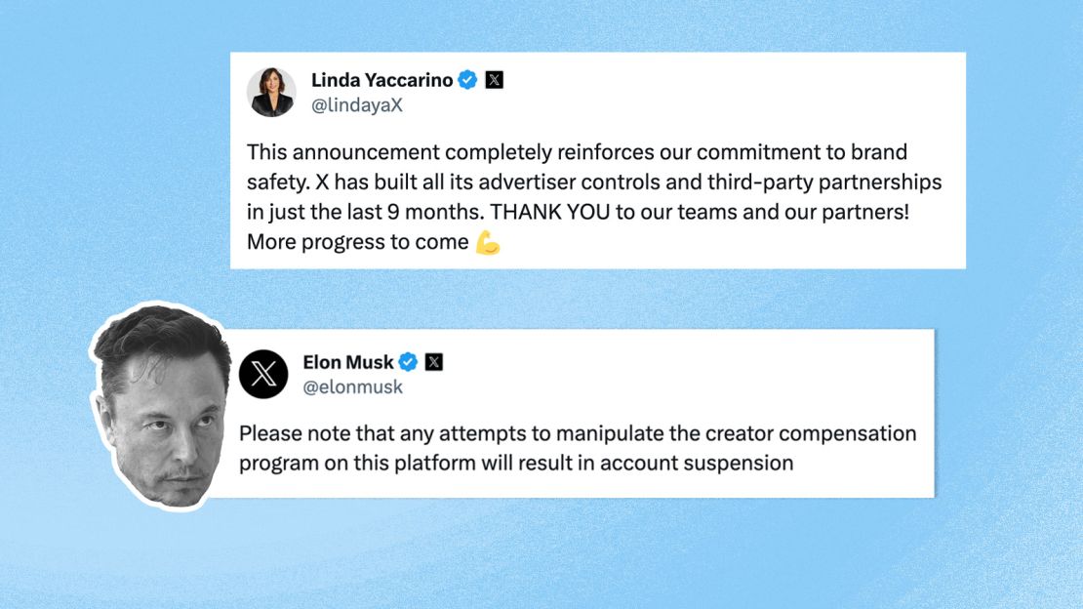The height and width of the screenshot is (609, 1083).
Task: Click the words "account suspension" in the lower tweet
Action: point(697,463)
